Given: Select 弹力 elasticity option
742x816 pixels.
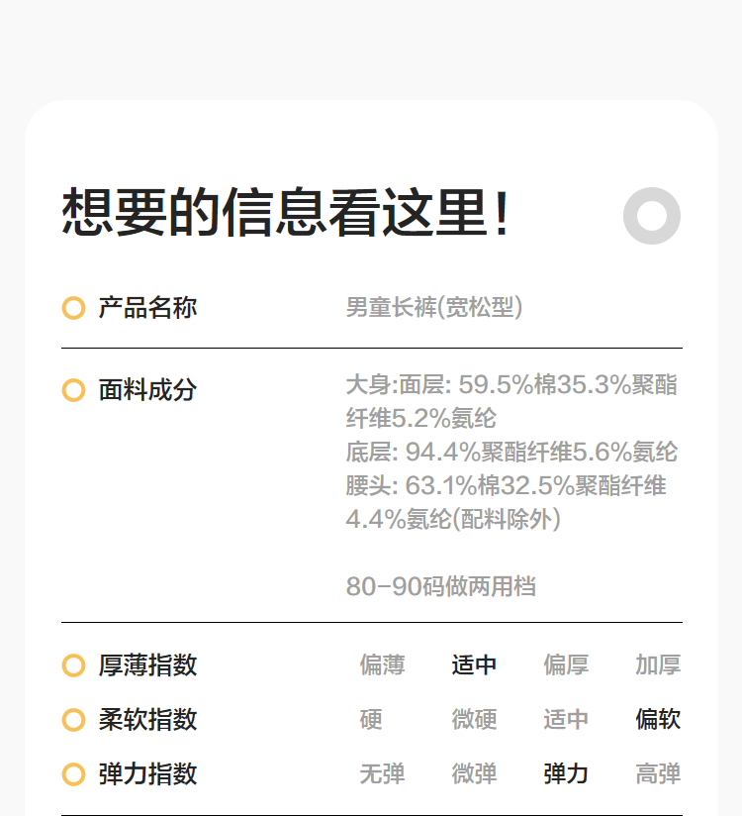Looking at the screenshot, I should (566, 774).
